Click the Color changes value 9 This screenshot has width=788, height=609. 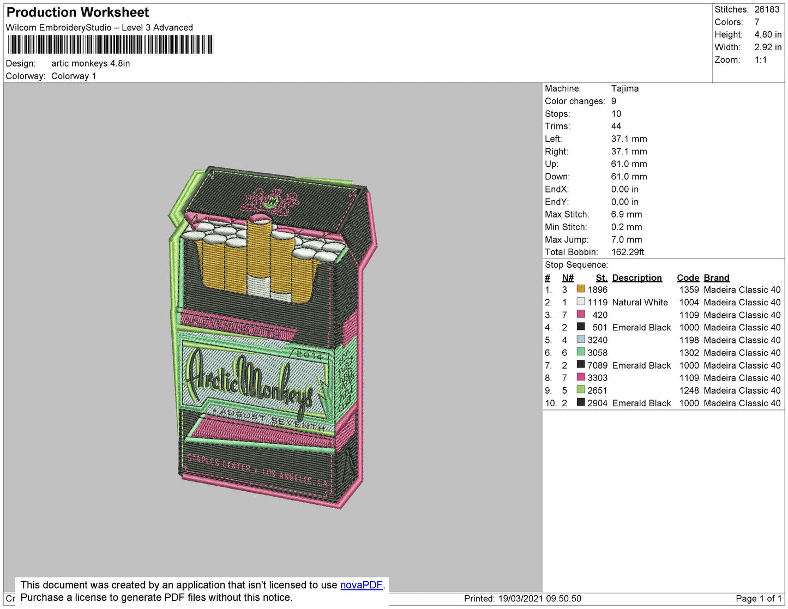pyautogui.click(x=614, y=101)
